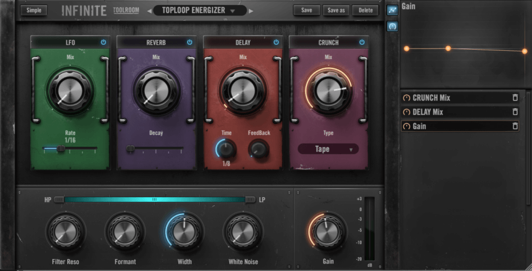Select the CRUNCH Mix automation row
532x271 pixels.
coord(460,98)
